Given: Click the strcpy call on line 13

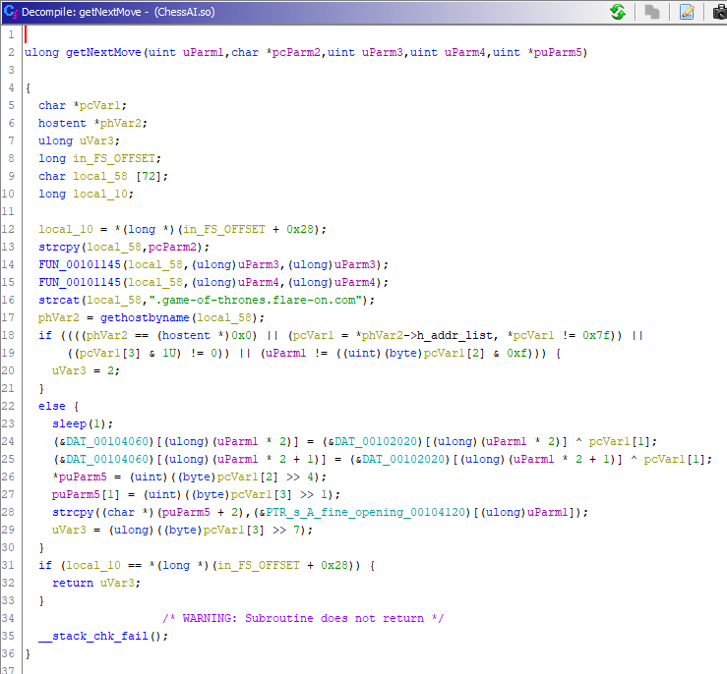Looking at the screenshot, I should click(59, 248).
